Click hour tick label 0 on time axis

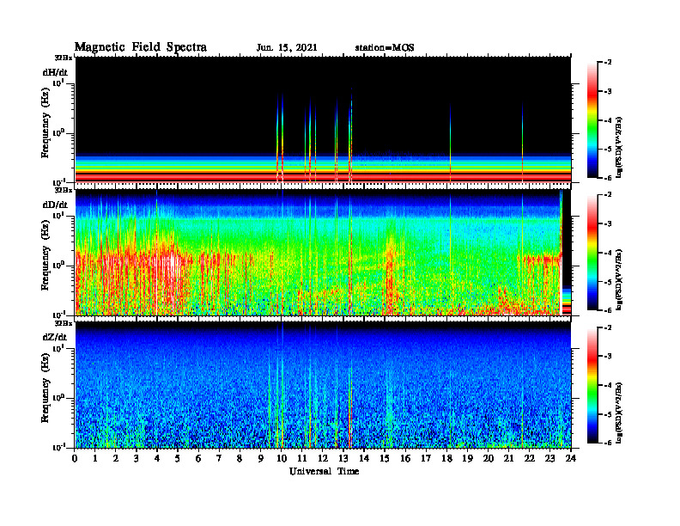click(75, 458)
